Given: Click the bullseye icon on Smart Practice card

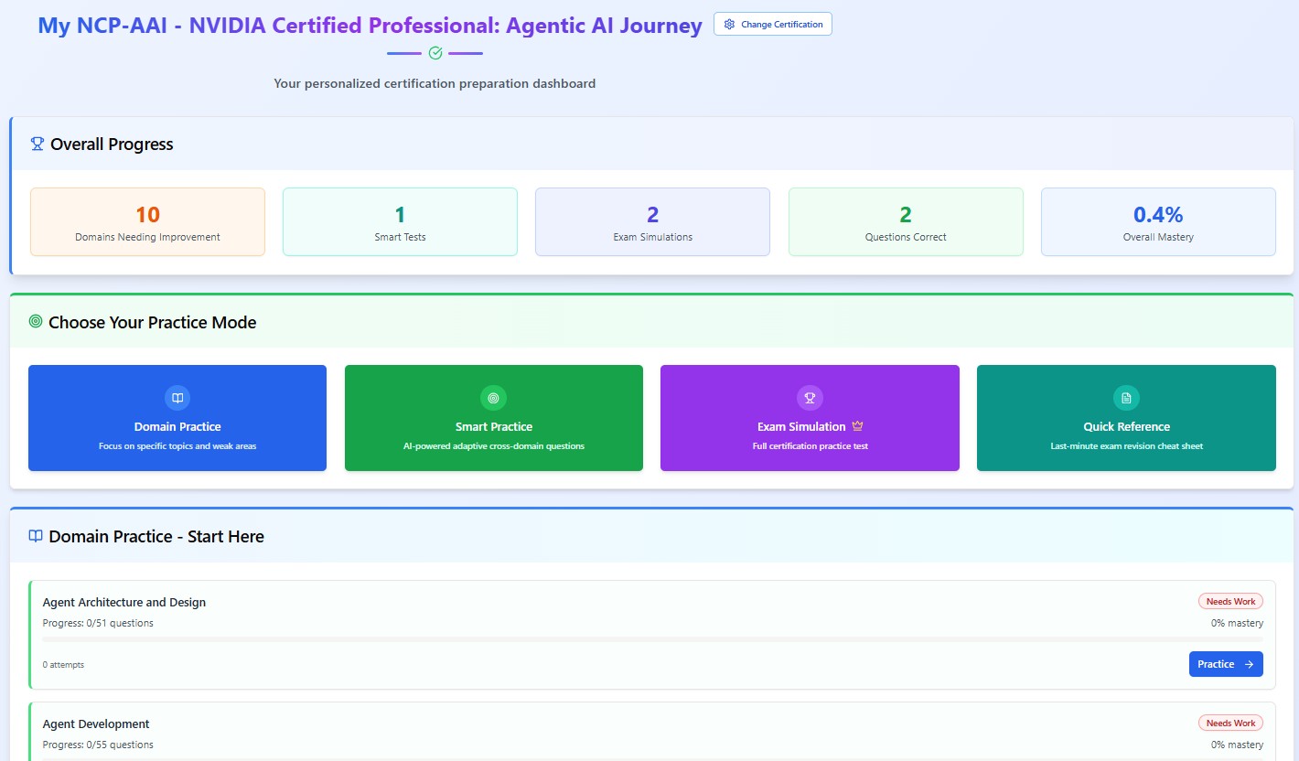Looking at the screenshot, I should coord(493,398).
